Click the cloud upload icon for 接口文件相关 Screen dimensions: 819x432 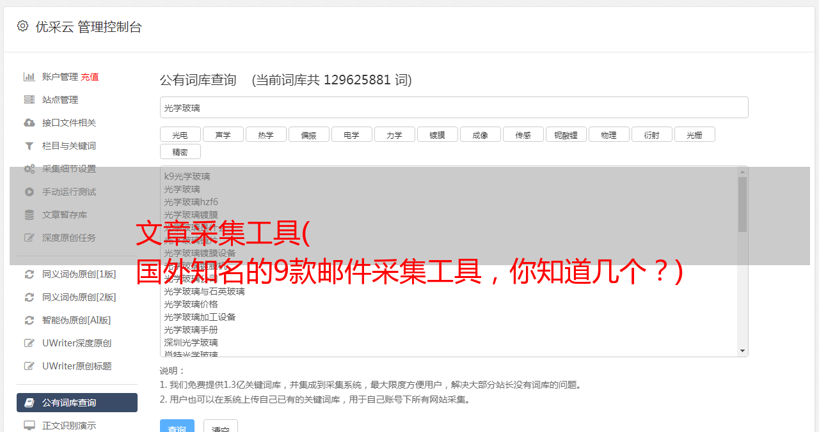pos(29,123)
